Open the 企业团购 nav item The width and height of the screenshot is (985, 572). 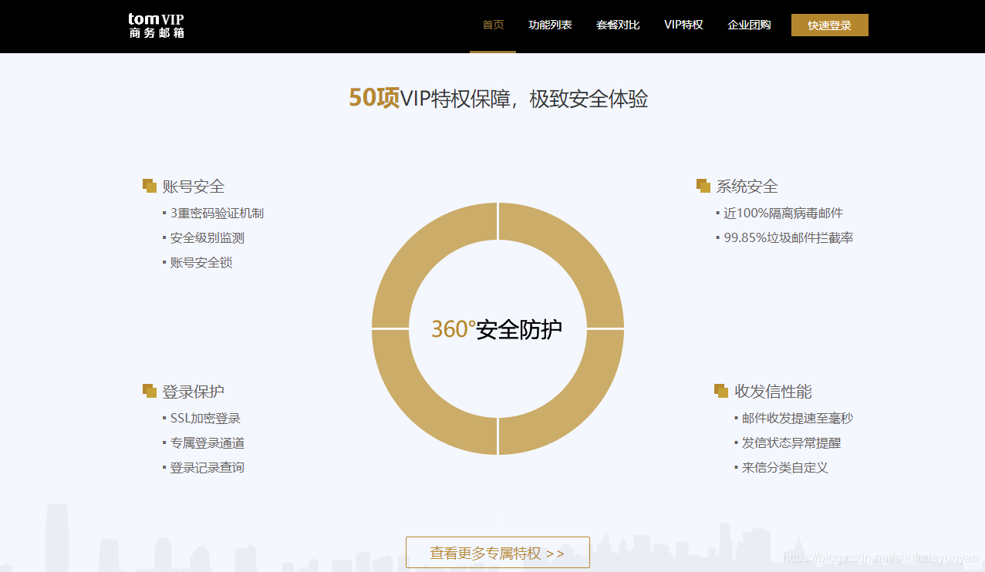click(x=749, y=25)
